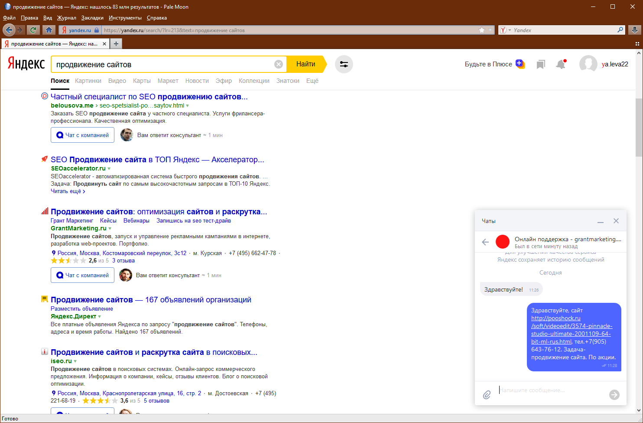
Task: Open a new browser tab with plus button
Action: [x=116, y=43]
